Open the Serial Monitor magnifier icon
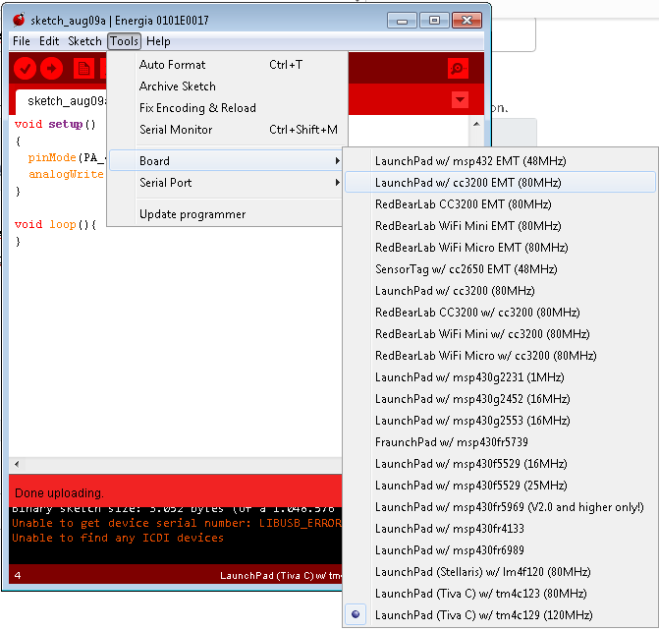The width and height of the screenshot is (659, 631). pos(458,68)
